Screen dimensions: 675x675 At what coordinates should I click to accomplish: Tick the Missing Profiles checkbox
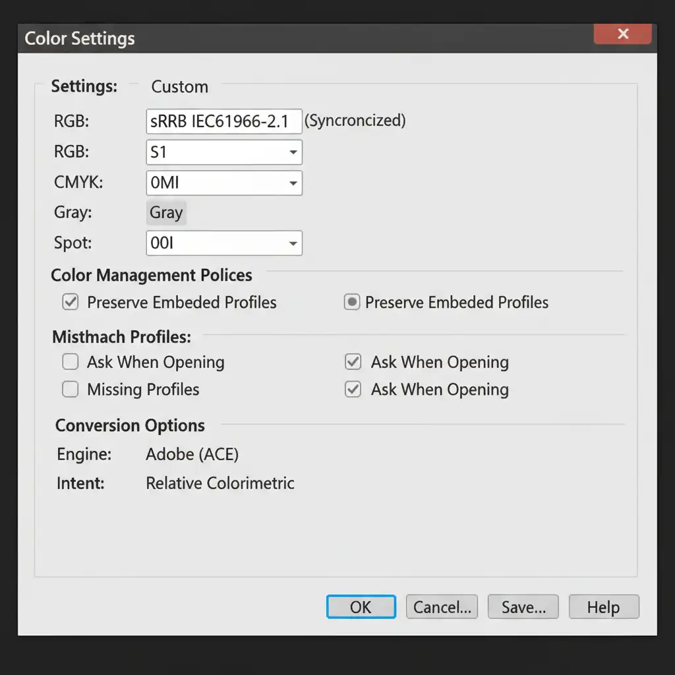tap(70, 390)
